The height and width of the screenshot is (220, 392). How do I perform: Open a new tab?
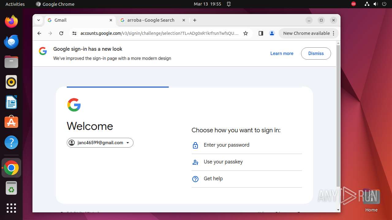click(195, 20)
